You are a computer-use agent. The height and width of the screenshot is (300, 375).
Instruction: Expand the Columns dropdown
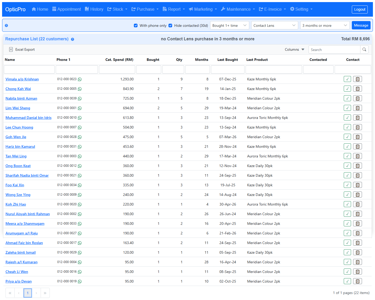(x=295, y=49)
